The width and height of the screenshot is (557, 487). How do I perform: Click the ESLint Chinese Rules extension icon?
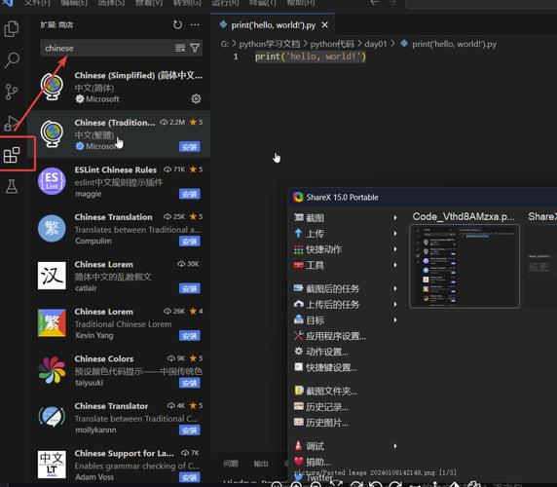(52, 181)
